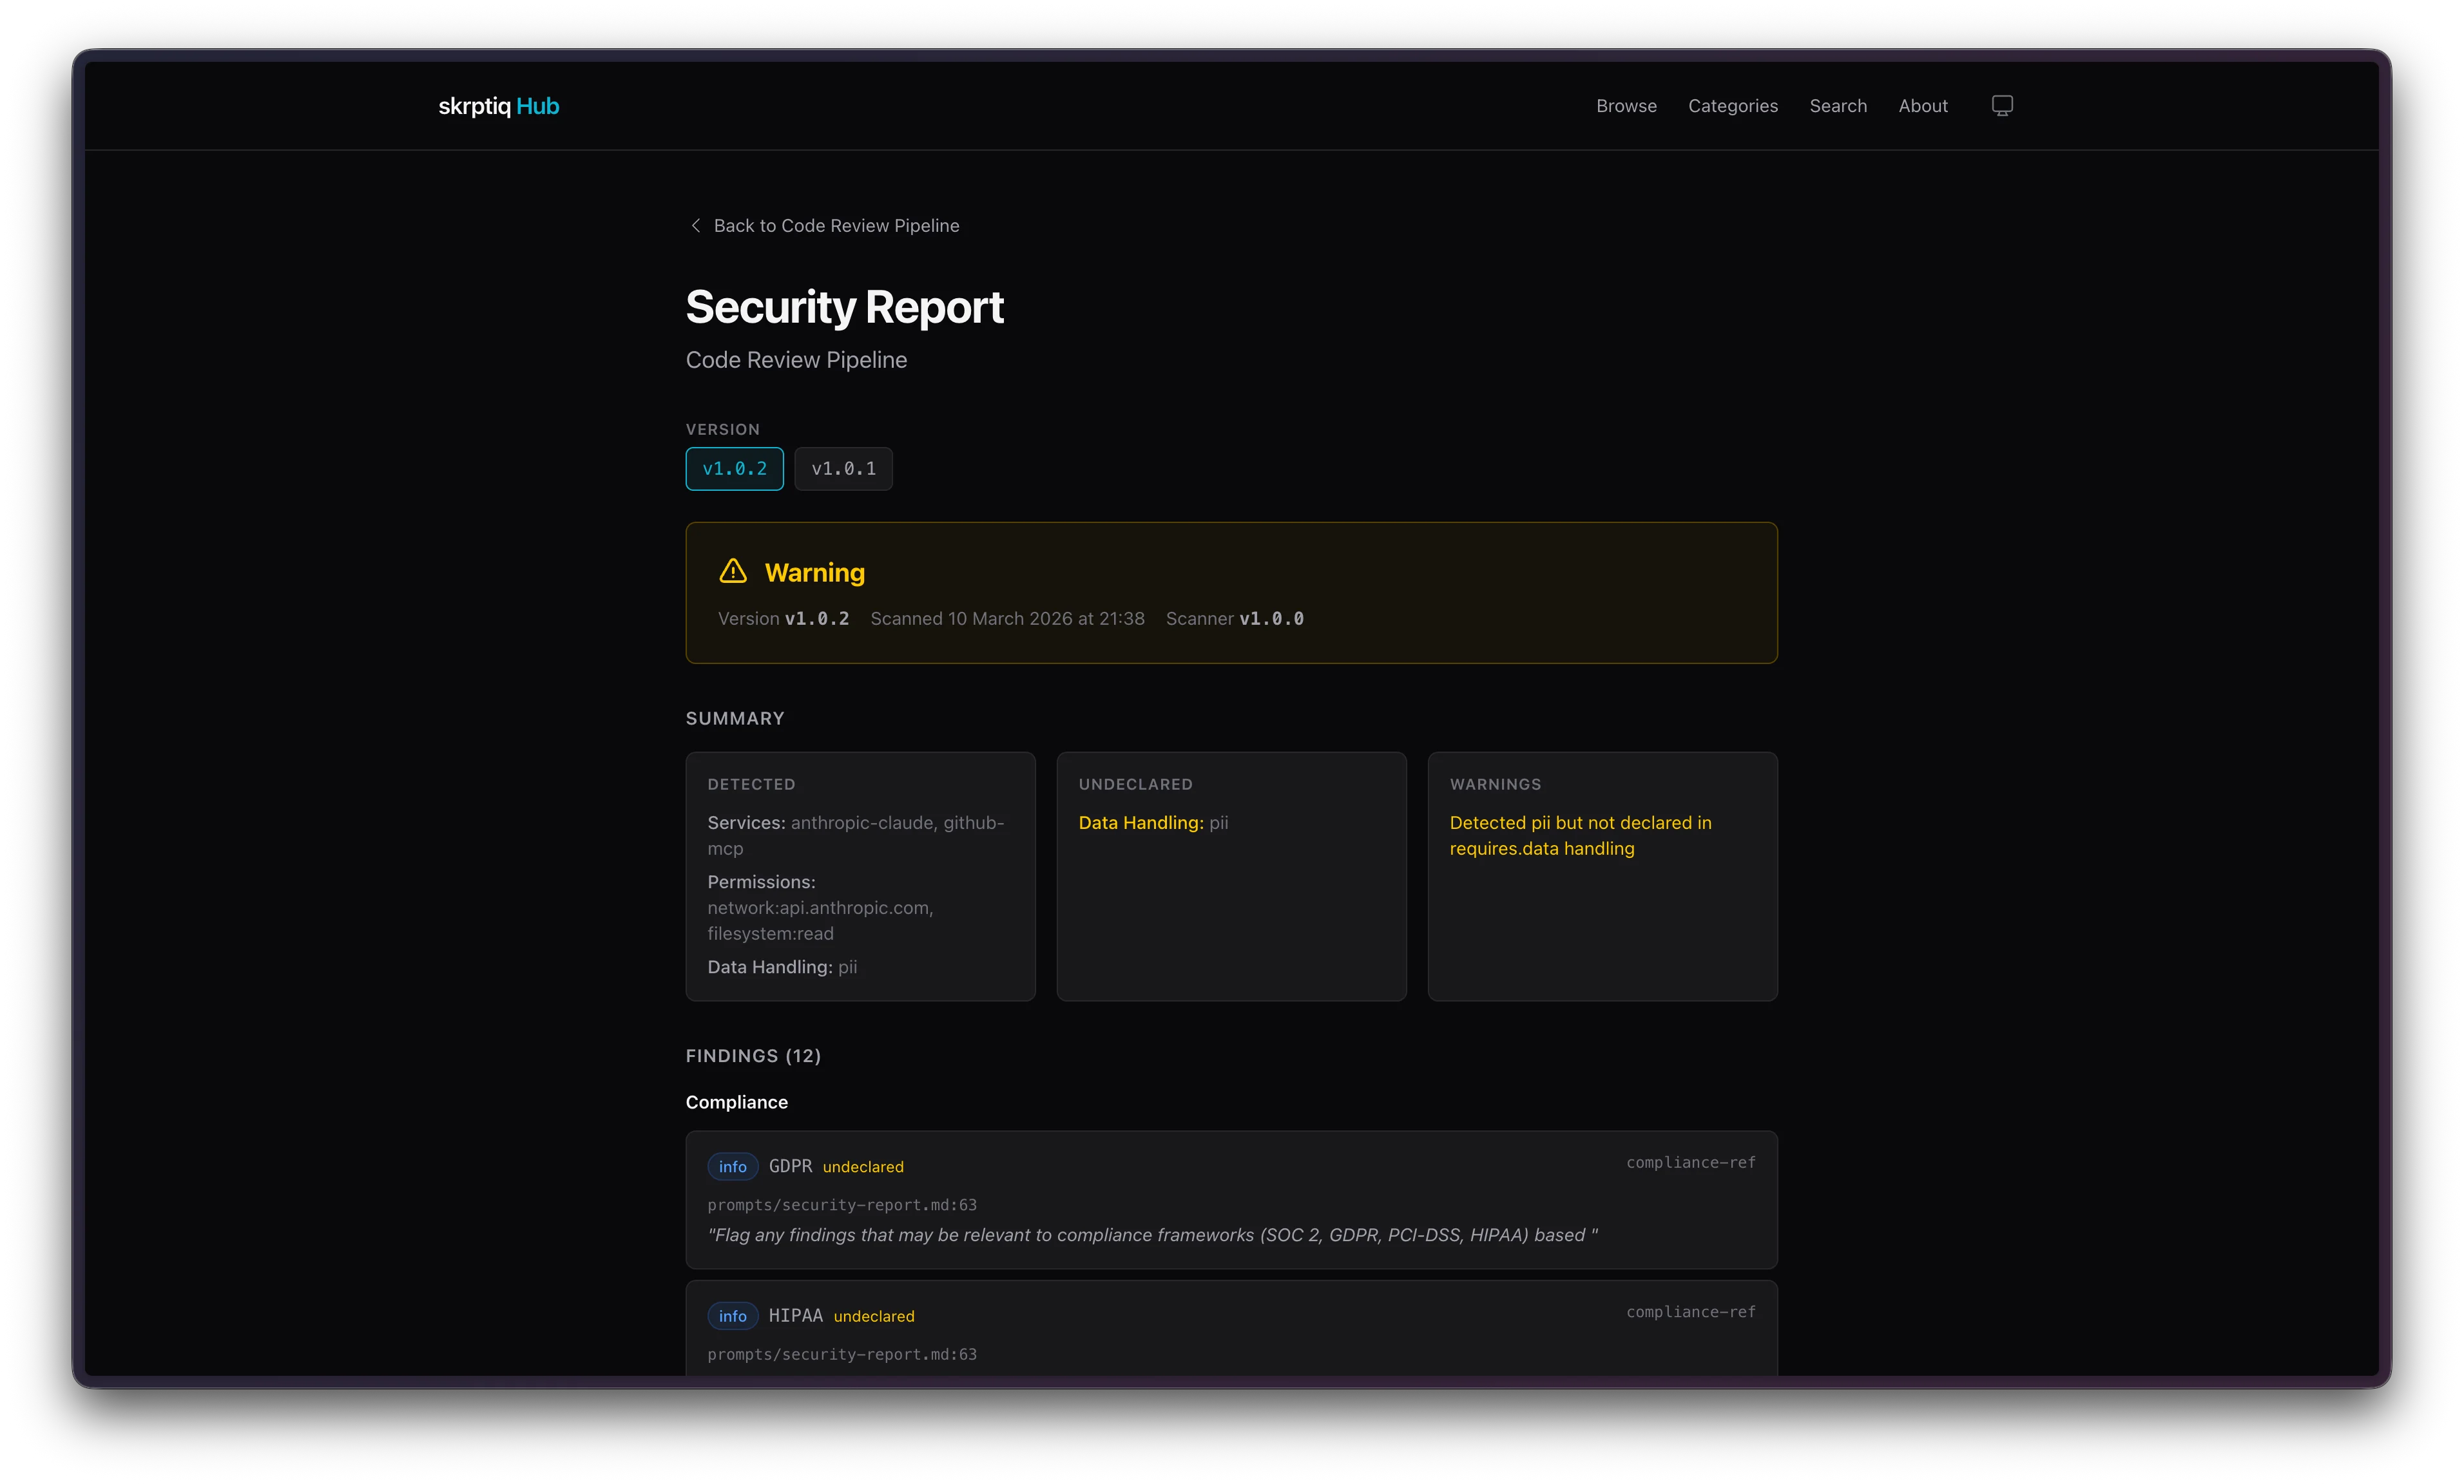The height and width of the screenshot is (1484, 2464).
Task: Expand the GDPR compliance finding
Action: coord(1231,1200)
